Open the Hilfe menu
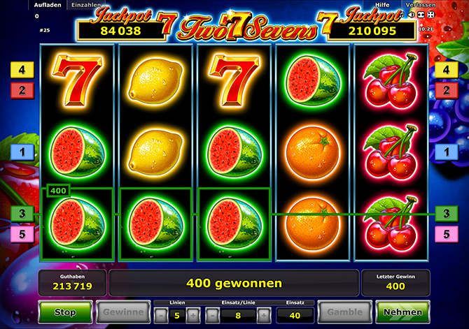Screen dimensions: 469x329 (x=382, y=5)
